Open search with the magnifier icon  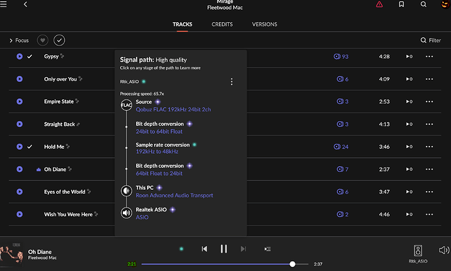click(x=424, y=5)
